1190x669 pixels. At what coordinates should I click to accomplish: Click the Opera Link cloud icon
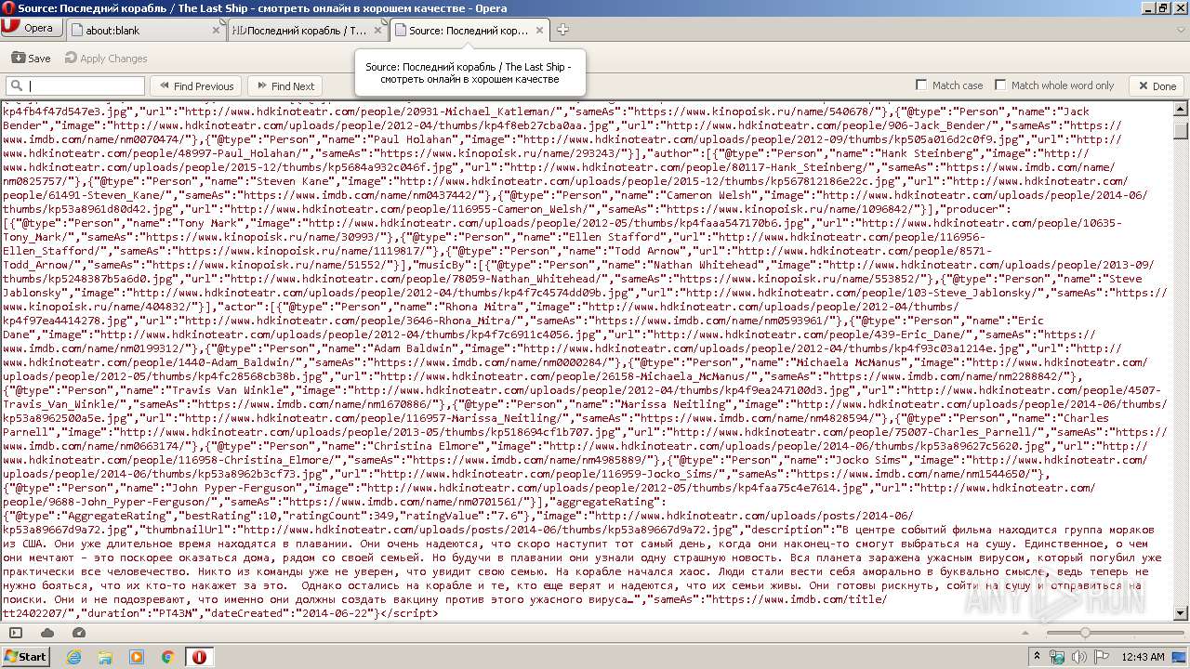coord(47,633)
